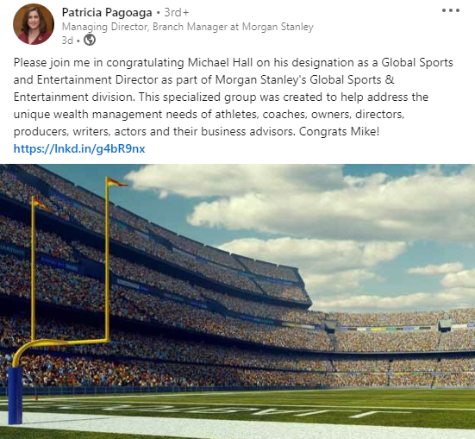Open the lnkd.in/g4bR9nx link
Screen dimensions: 475x439
[x=79, y=148]
